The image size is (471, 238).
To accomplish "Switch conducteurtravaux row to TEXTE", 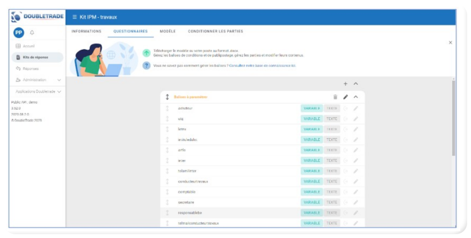I will point(332,181).
